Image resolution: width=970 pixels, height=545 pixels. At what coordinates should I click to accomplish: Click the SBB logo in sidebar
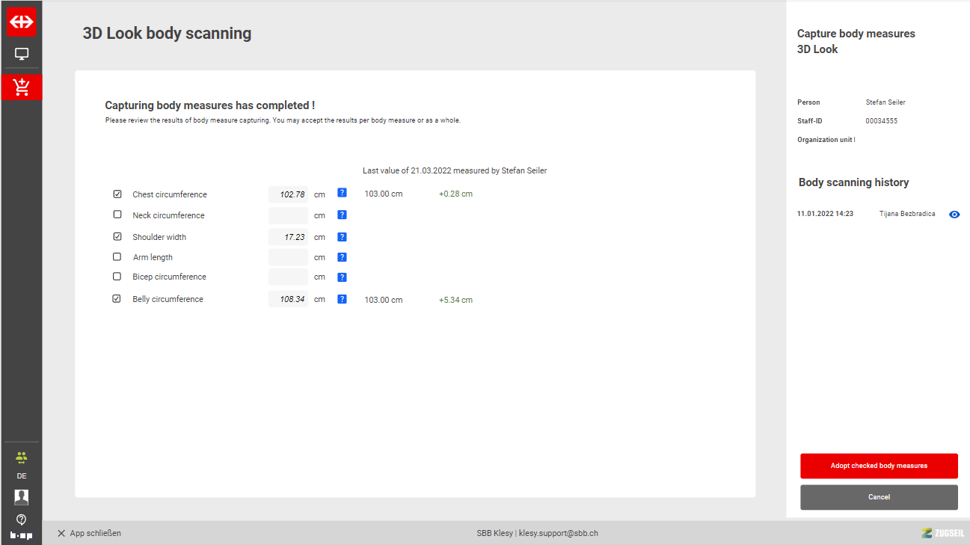click(21, 22)
